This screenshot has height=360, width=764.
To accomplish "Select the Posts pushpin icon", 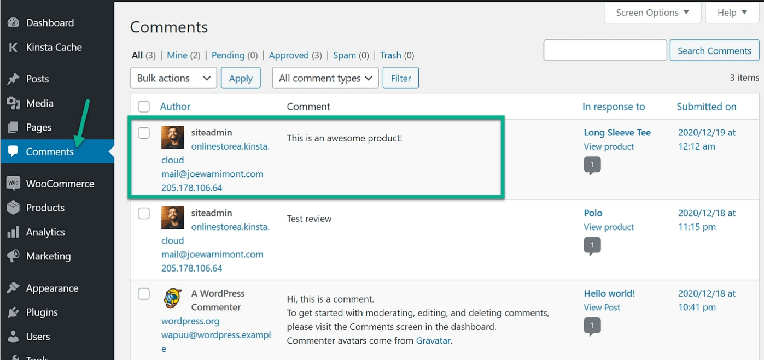I will (13, 79).
